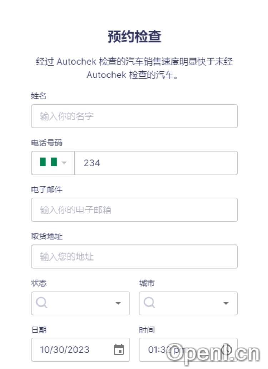Viewport: 268px width, 369px height.
Task: Click the 输入您的地址 pickup address field
Action: [x=134, y=257]
